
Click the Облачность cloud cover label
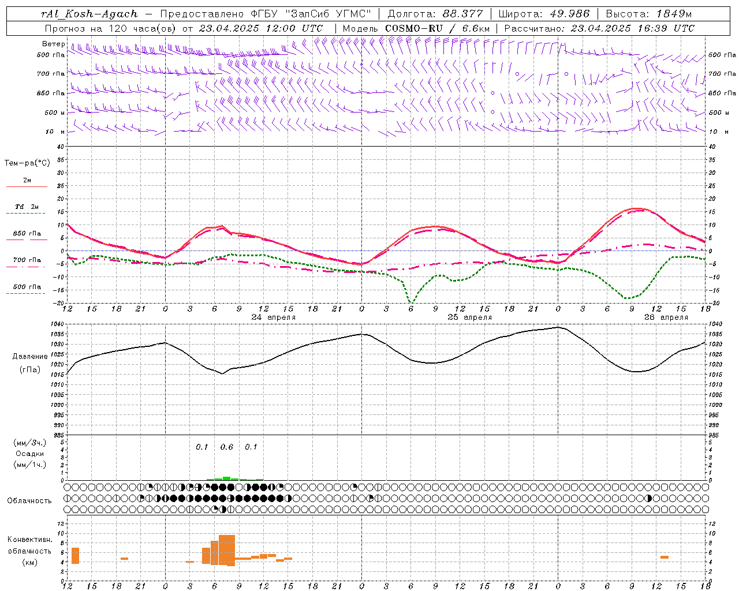tap(29, 500)
